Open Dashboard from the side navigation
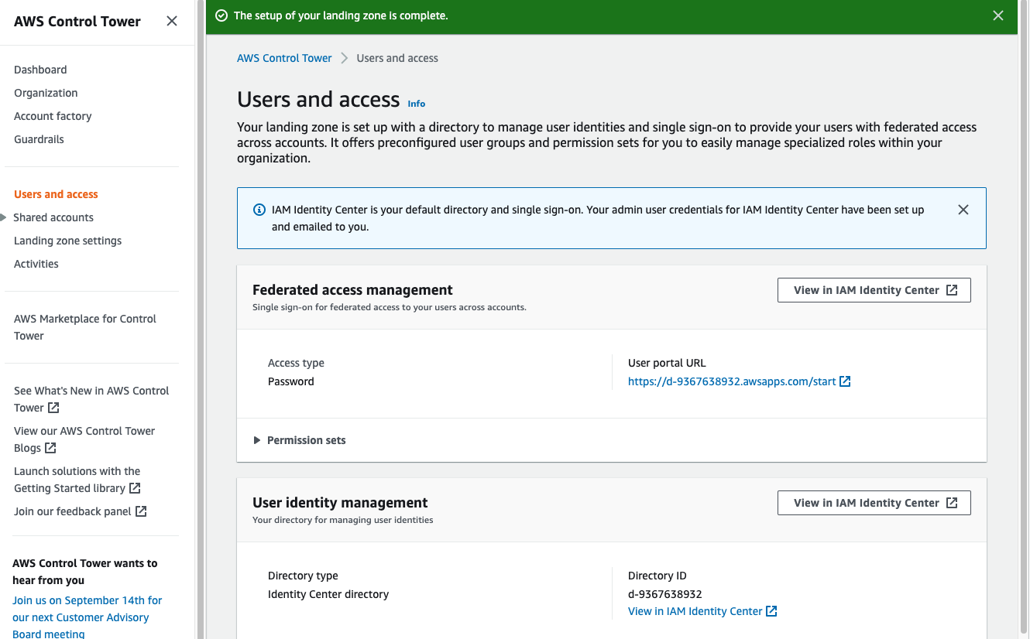This screenshot has height=639, width=1030. [x=40, y=70]
